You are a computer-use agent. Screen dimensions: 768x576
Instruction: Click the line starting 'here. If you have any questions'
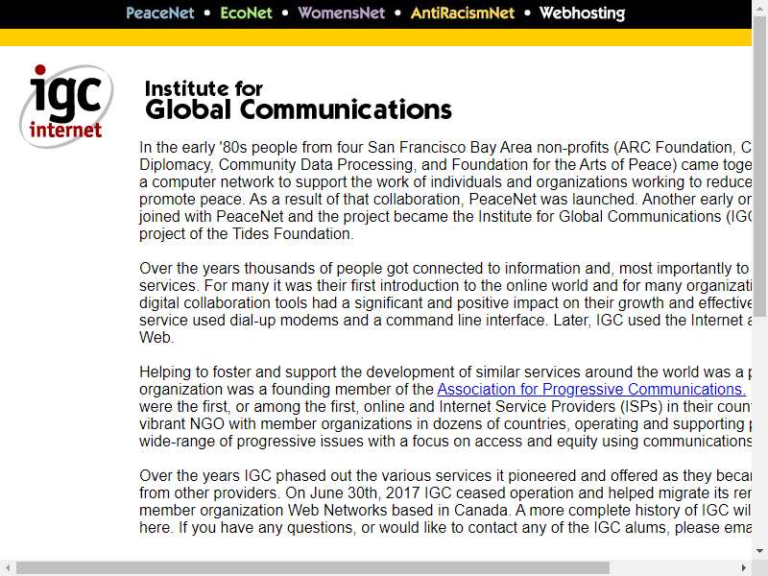tap(445, 527)
